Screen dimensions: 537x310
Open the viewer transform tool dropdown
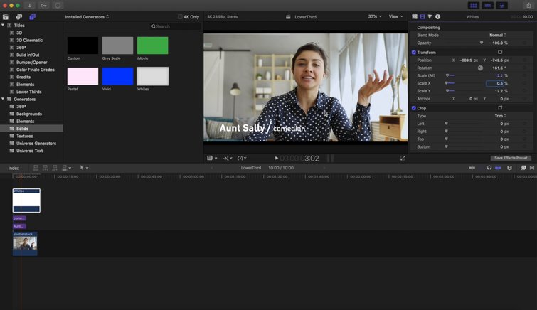212,158
